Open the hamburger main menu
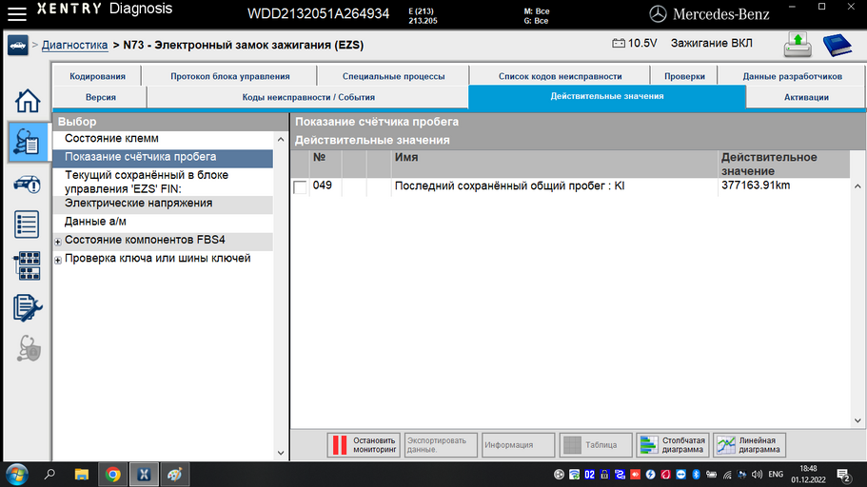The width and height of the screenshot is (867, 487). click(x=16, y=13)
